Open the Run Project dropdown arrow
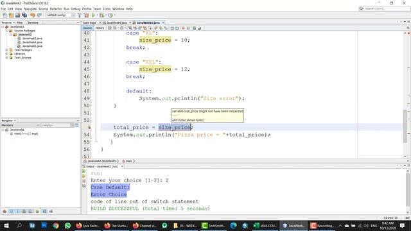411x231 pixels. 97,15
